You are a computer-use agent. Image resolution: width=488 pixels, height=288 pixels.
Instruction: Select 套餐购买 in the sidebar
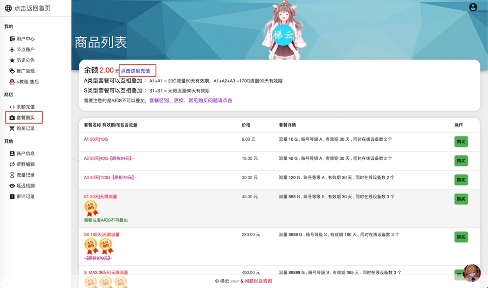pos(25,117)
